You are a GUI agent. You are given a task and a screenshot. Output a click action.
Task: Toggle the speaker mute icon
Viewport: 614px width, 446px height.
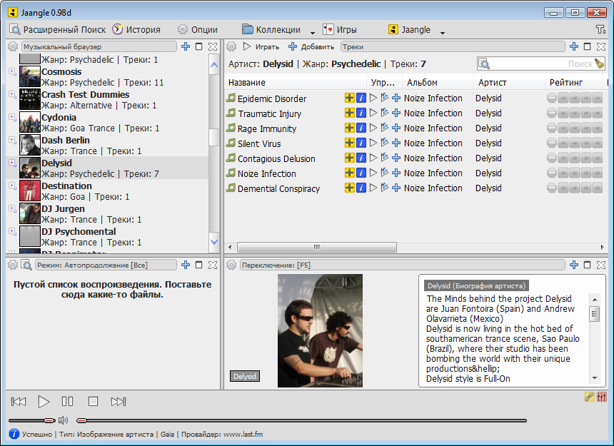(63, 420)
